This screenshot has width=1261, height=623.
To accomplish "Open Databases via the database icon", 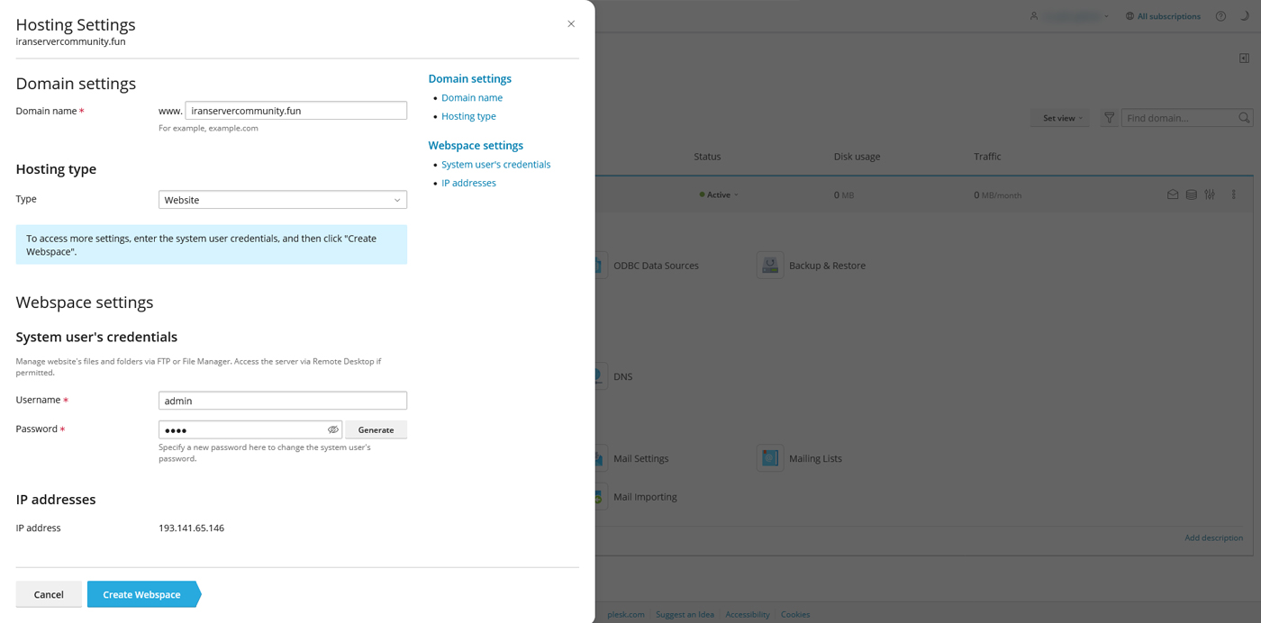I will coord(1191,194).
